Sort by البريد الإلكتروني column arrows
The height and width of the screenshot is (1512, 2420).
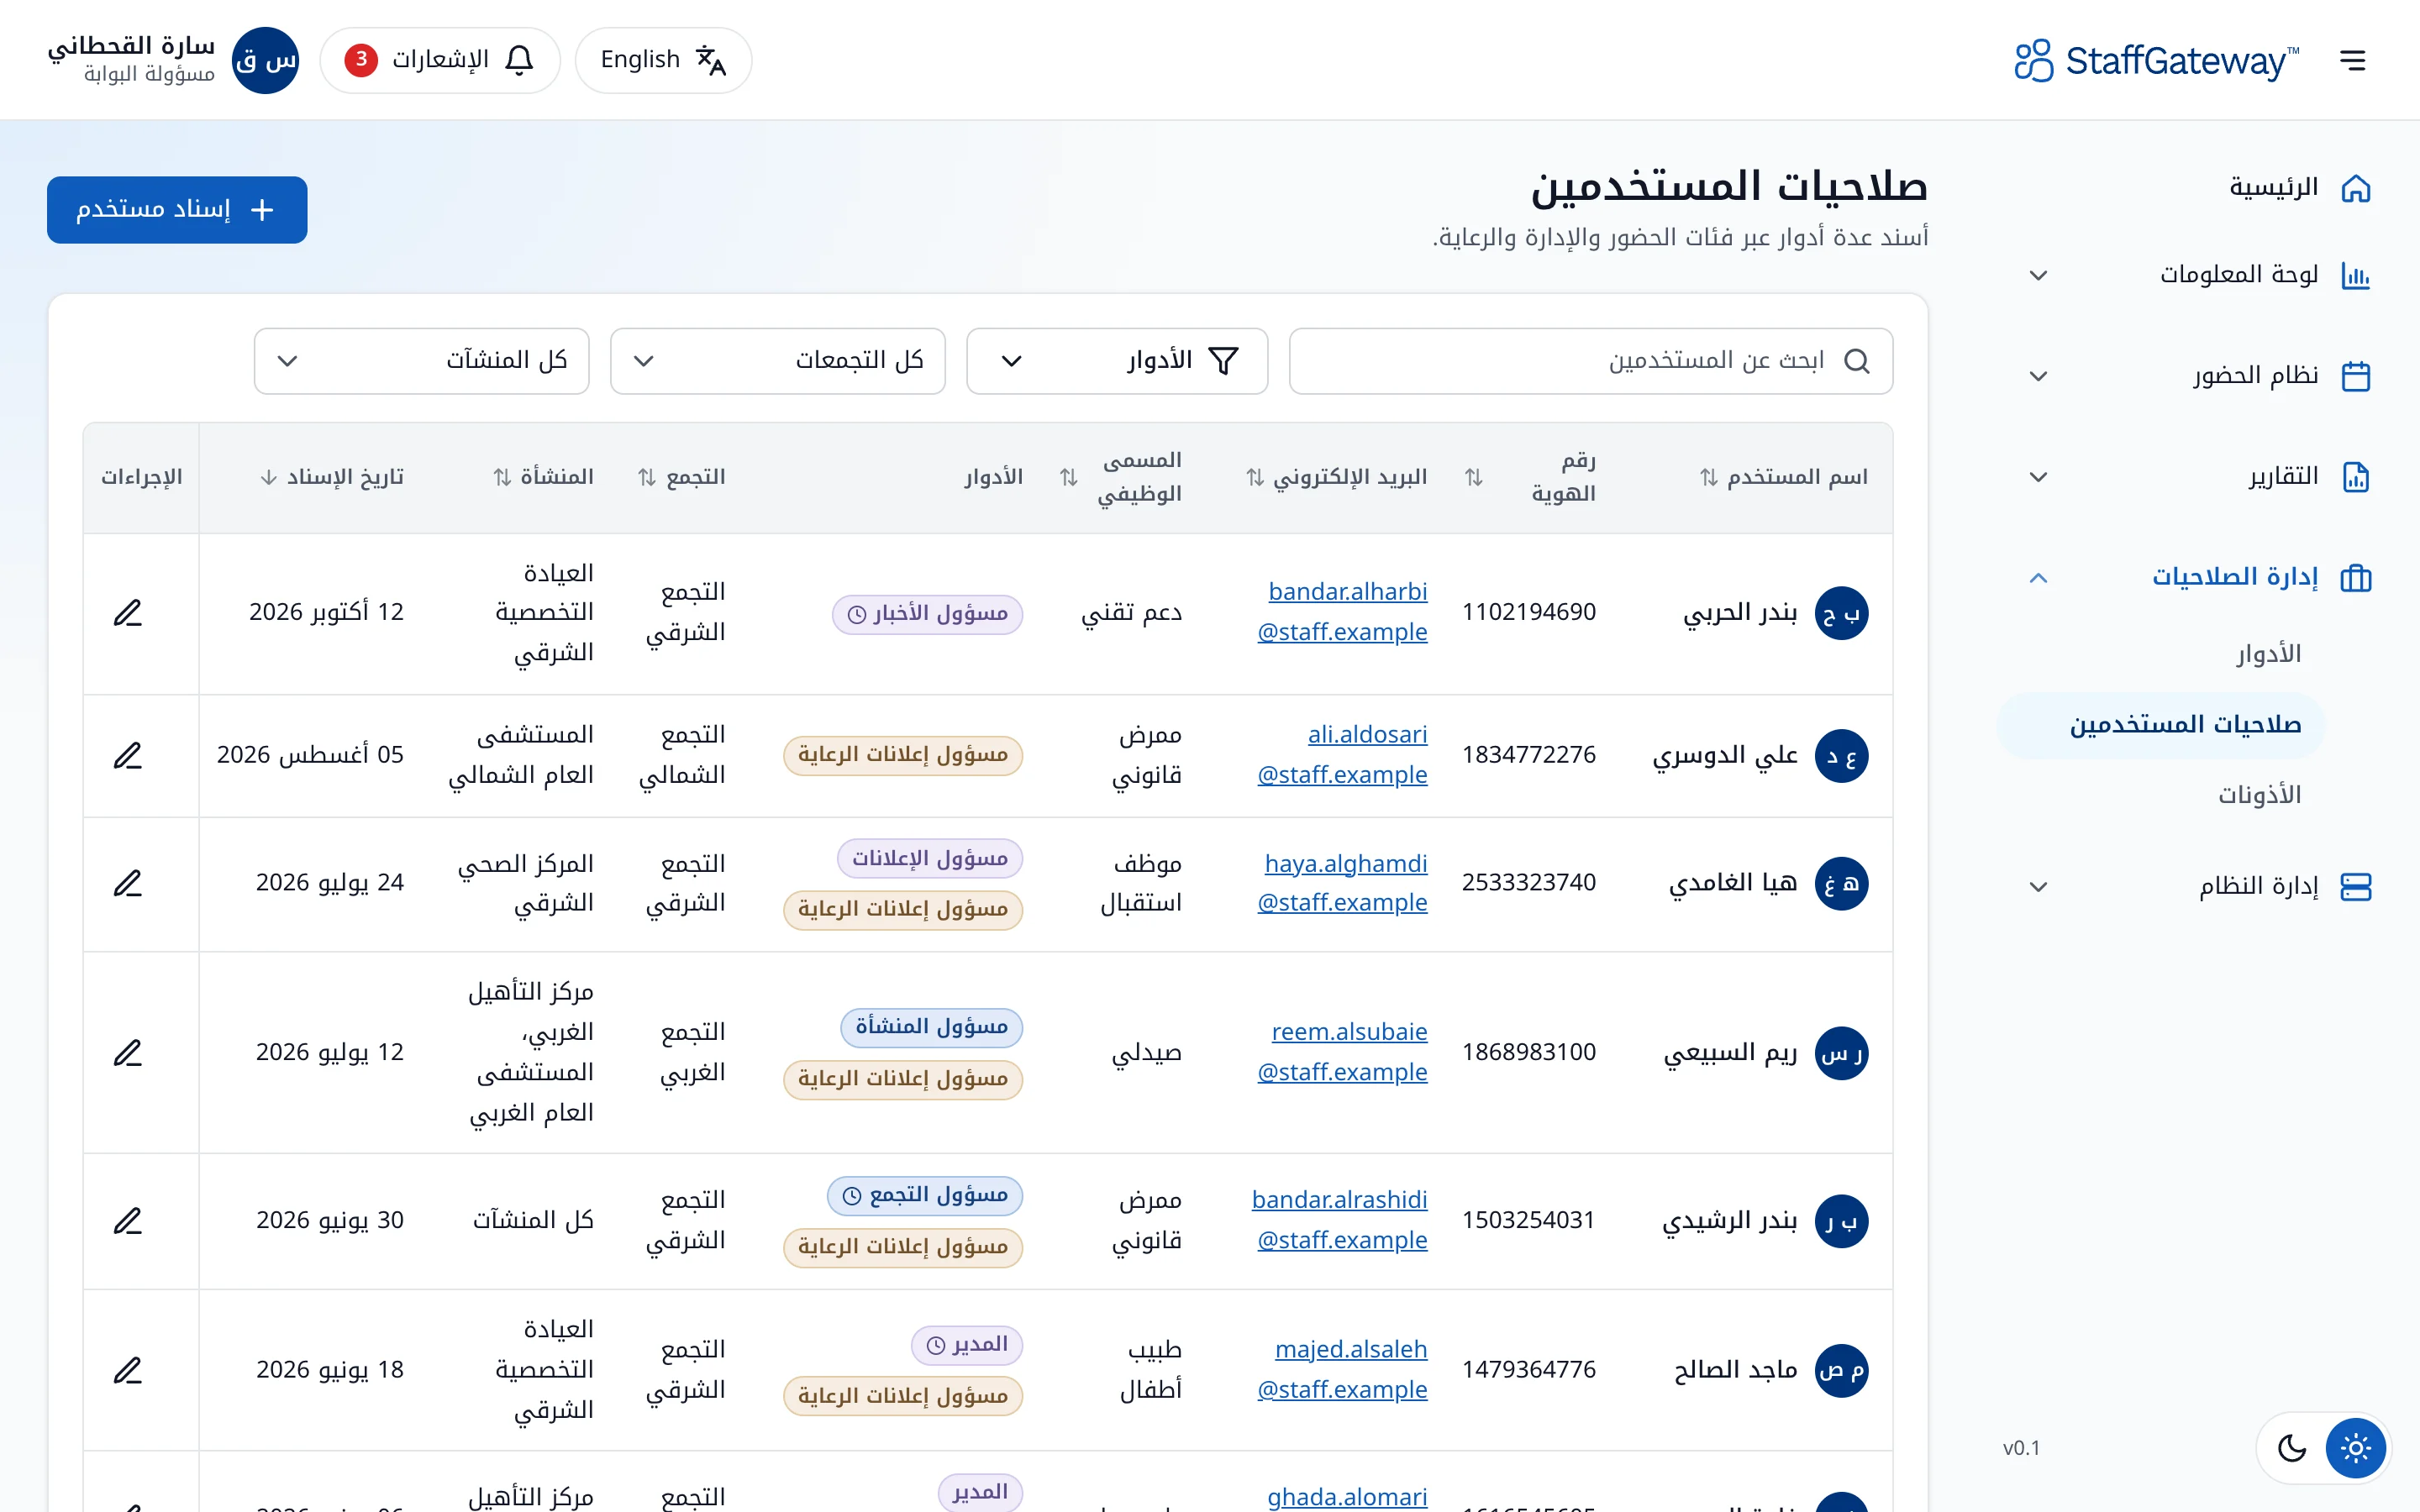coord(1254,478)
